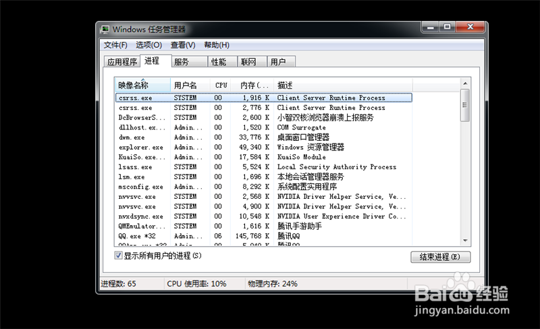Click the 进程数: 65 status entry
Screen dimensions: 540x329
[119, 284]
